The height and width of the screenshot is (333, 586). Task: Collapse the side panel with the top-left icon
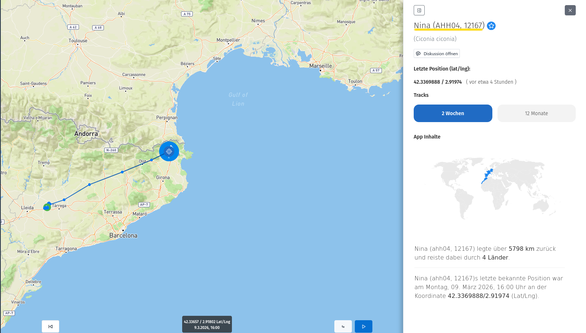click(x=419, y=10)
